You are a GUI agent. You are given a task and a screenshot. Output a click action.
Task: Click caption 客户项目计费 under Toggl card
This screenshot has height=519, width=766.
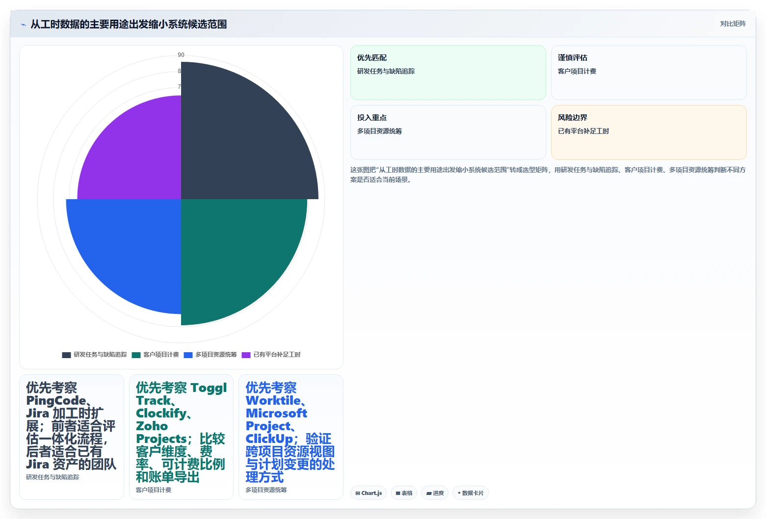[154, 490]
